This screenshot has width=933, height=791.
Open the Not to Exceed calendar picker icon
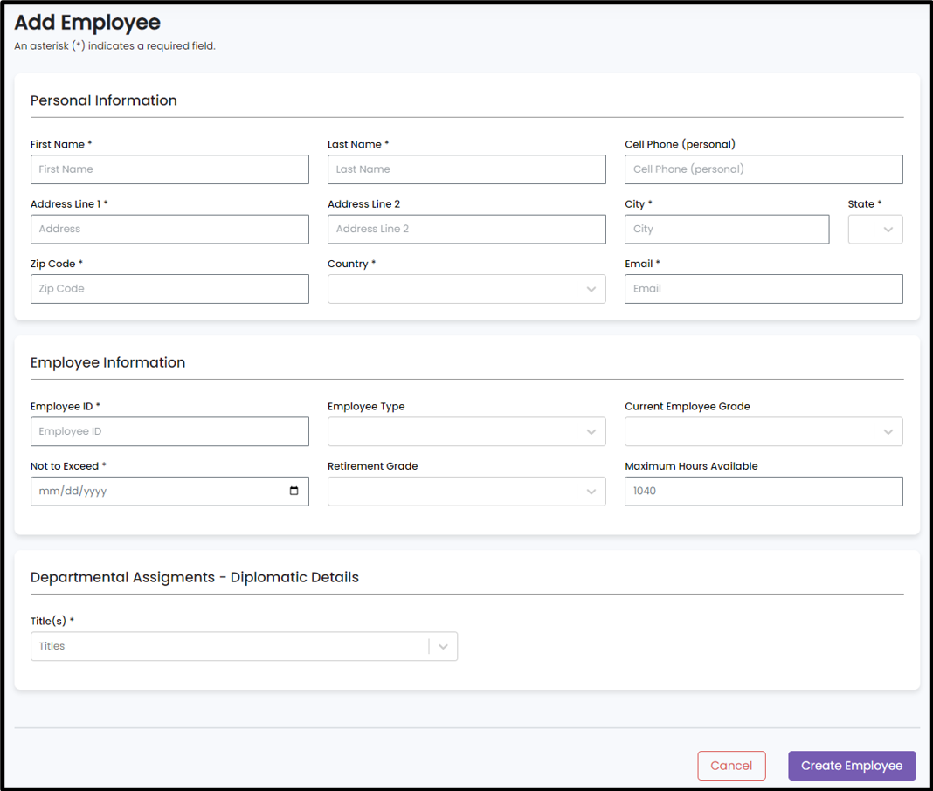click(x=294, y=491)
